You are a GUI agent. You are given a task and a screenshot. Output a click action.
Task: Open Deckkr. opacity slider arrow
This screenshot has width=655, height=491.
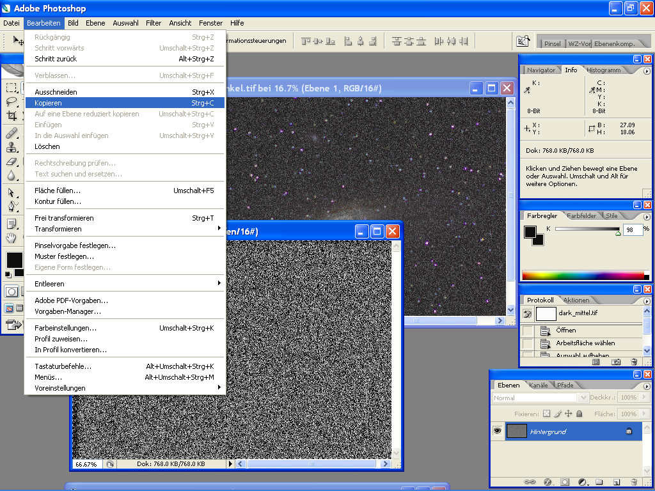coord(643,397)
